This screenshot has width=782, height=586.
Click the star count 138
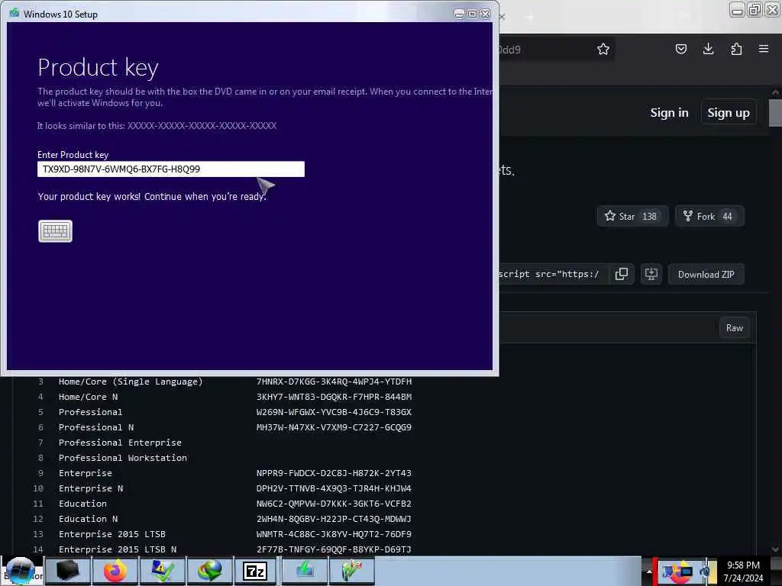(x=649, y=216)
